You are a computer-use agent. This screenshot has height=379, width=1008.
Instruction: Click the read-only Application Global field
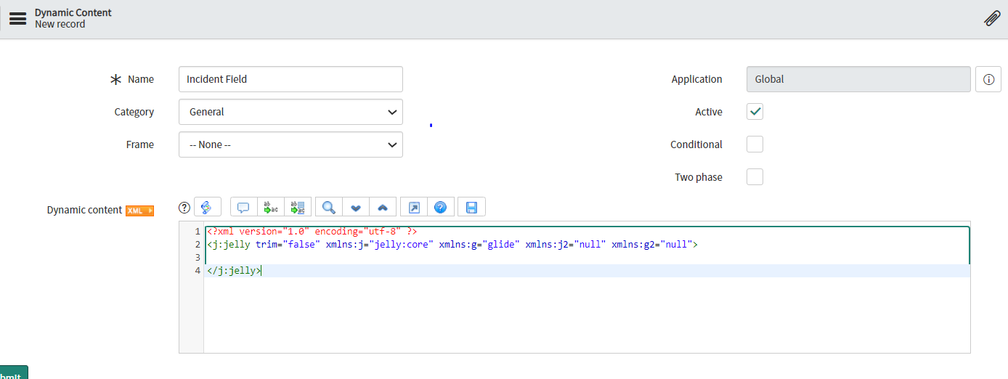pyautogui.click(x=858, y=79)
